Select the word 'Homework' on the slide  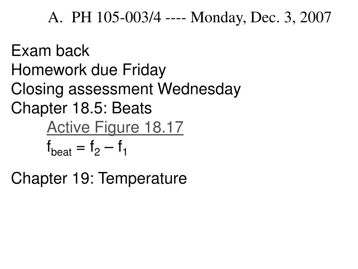point(49,70)
